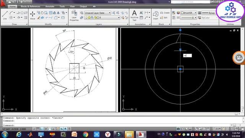Choose the Hatch tool in Draw panel
The image size is (245, 138).
tap(26, 18)
